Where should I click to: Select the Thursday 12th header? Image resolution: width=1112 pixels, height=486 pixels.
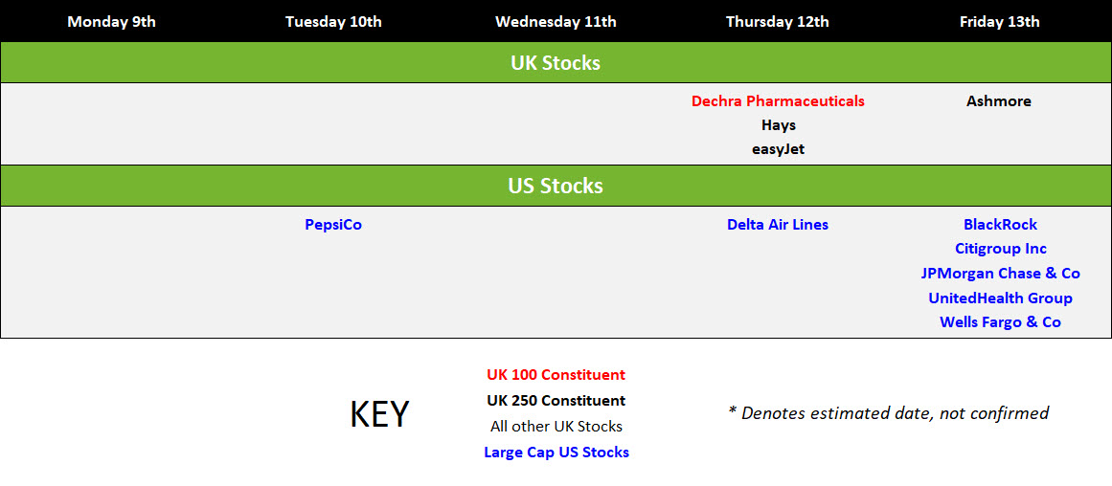coord(778,22)
